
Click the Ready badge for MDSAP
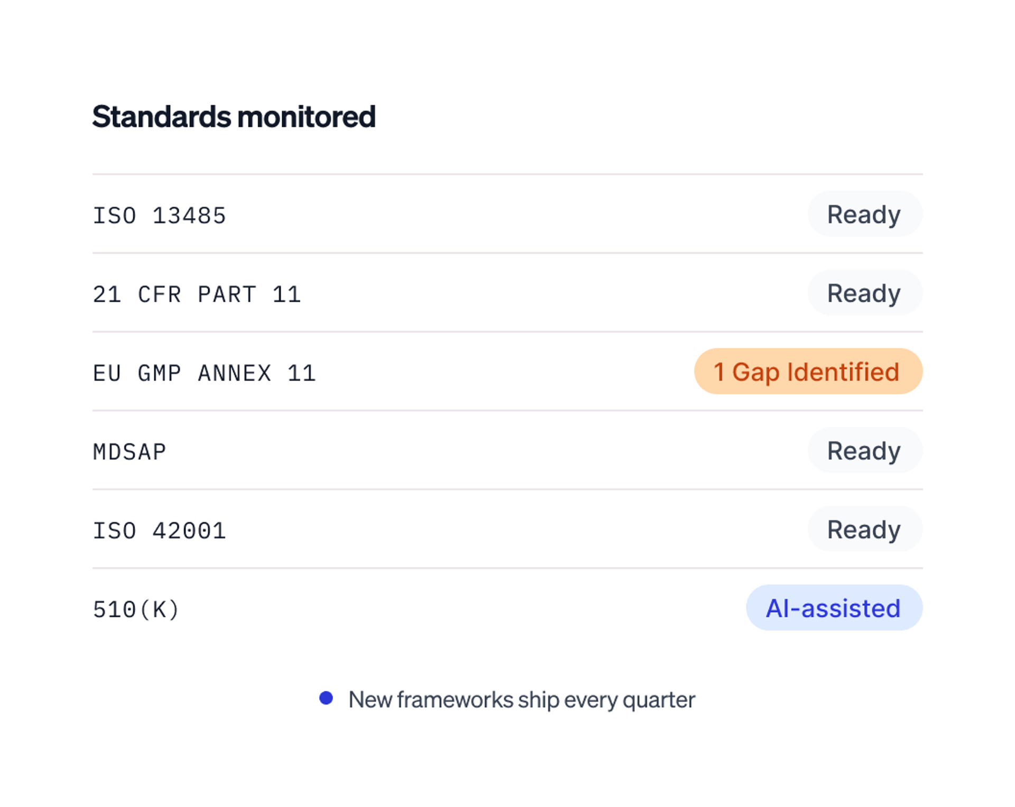[x=864, y=450]
